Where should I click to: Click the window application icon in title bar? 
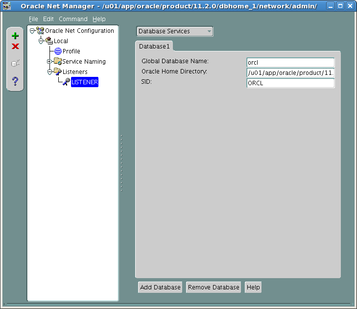[x=7, y=6]
